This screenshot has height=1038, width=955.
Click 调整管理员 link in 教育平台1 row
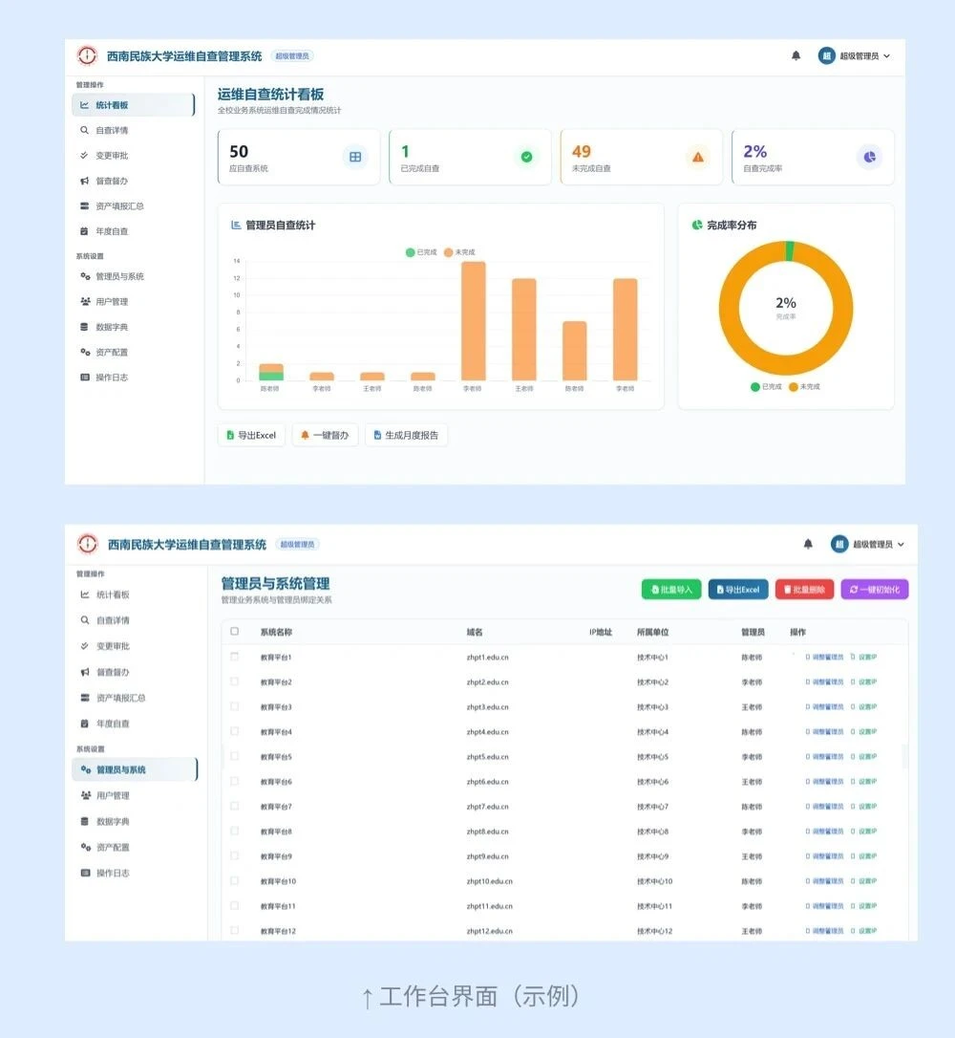[x=825, y=657]
